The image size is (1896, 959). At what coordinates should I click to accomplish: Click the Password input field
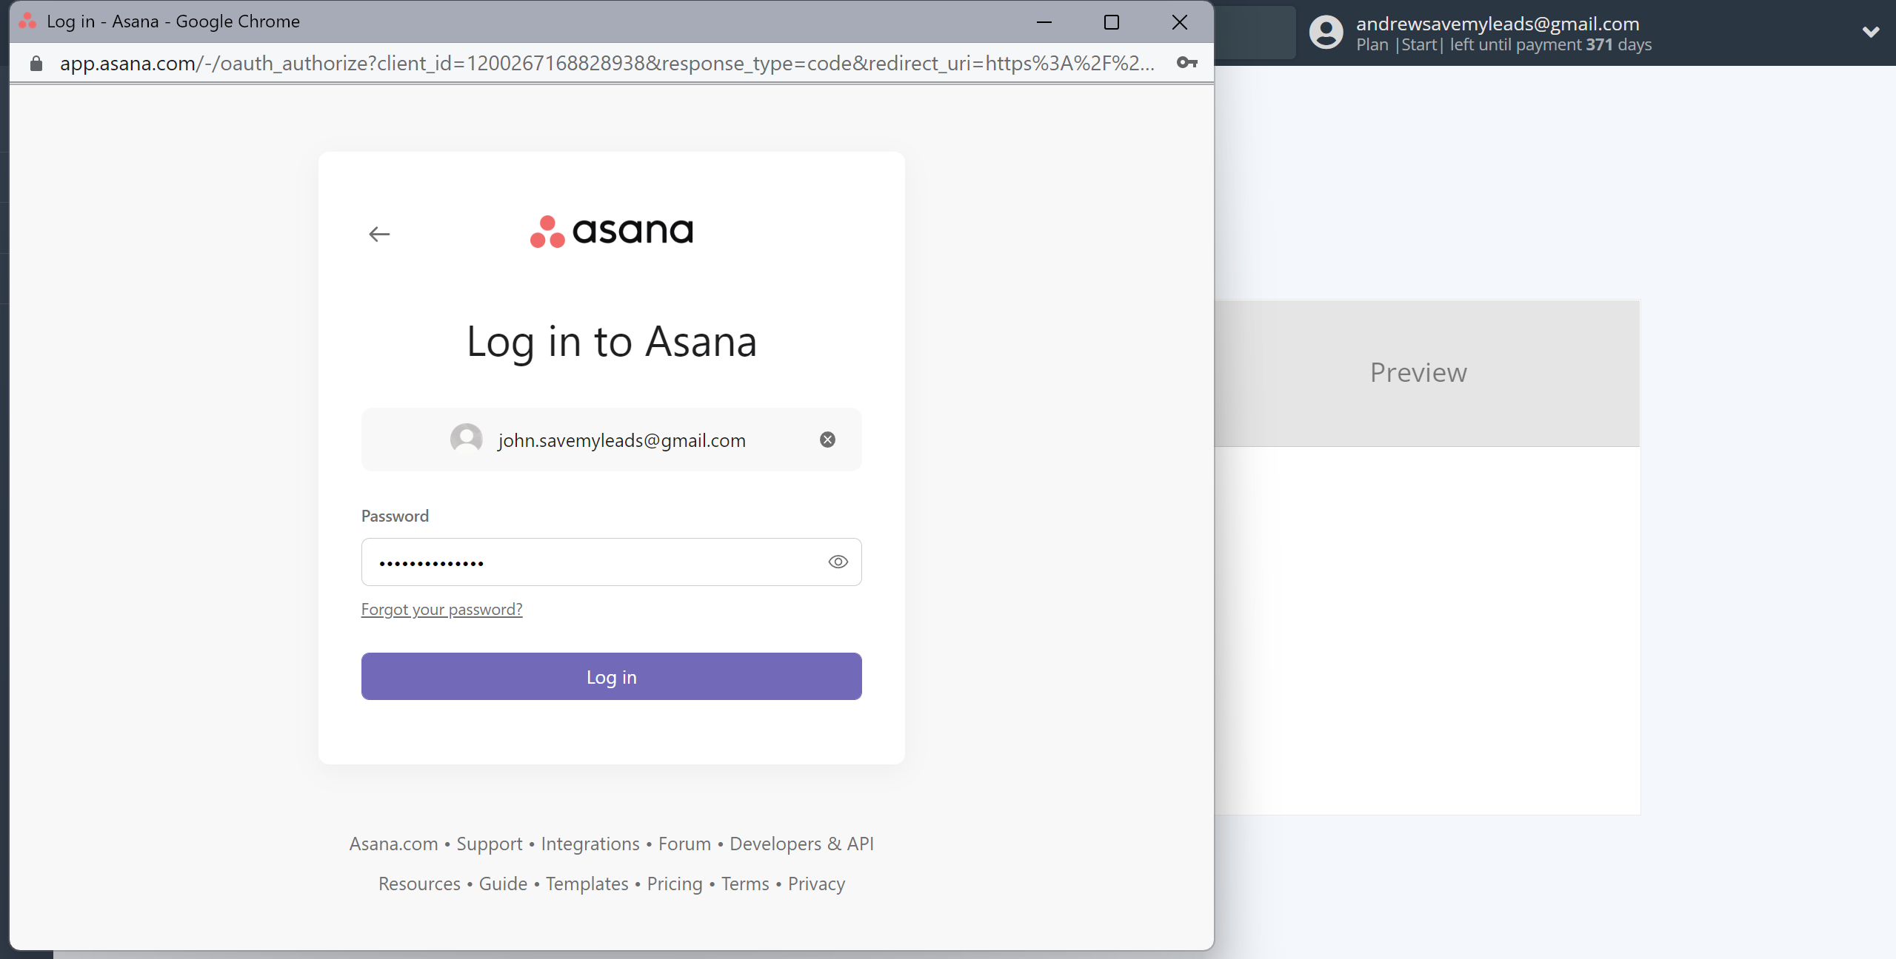[611, 562]
